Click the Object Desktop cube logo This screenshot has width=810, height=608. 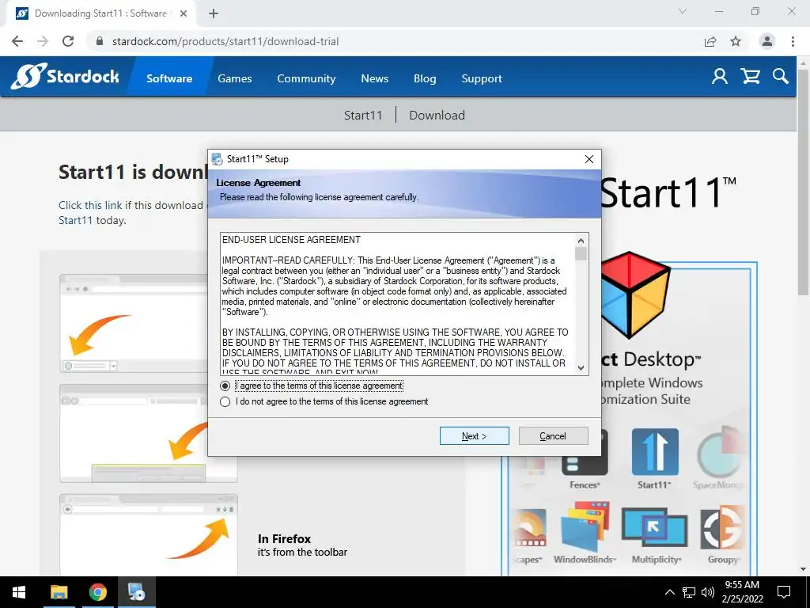[x=635, y=294]
